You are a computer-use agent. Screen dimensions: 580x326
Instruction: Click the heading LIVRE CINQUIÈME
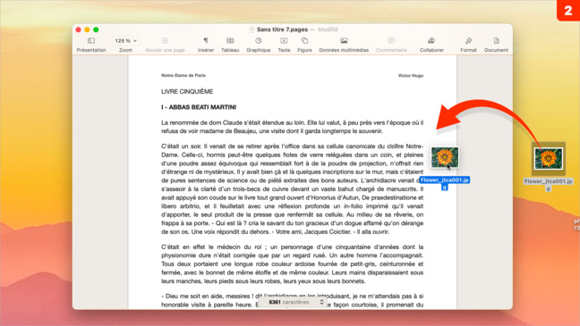187,92
